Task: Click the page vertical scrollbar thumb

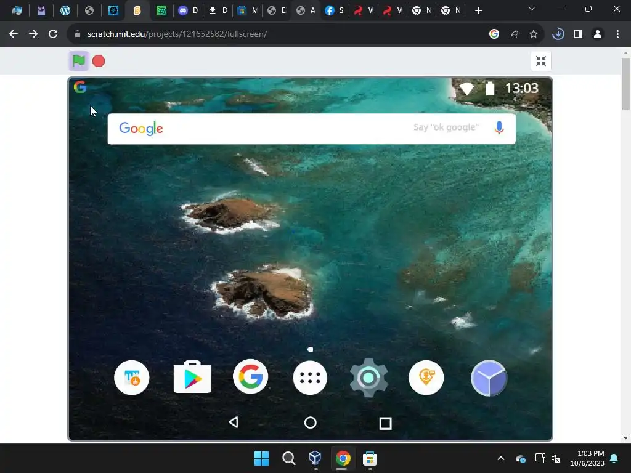Action: point(625,84)
